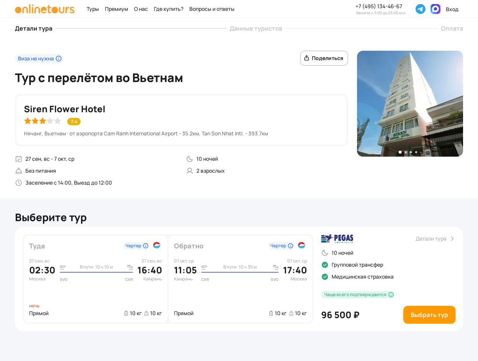Click the Pegas Touristik logo
This screenshot has width=478, height=361.
[x=337, y=239]
